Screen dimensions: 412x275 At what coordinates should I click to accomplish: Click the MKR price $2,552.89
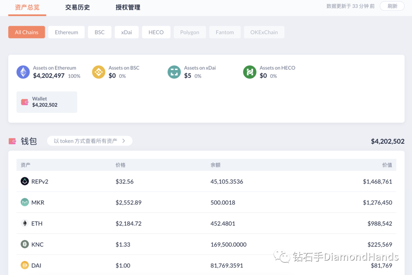pyautogui.click(x=129, y=203)
